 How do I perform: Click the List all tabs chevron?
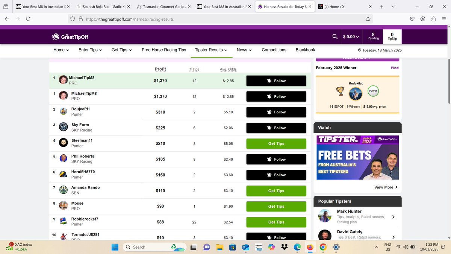(x=393, y=7)
